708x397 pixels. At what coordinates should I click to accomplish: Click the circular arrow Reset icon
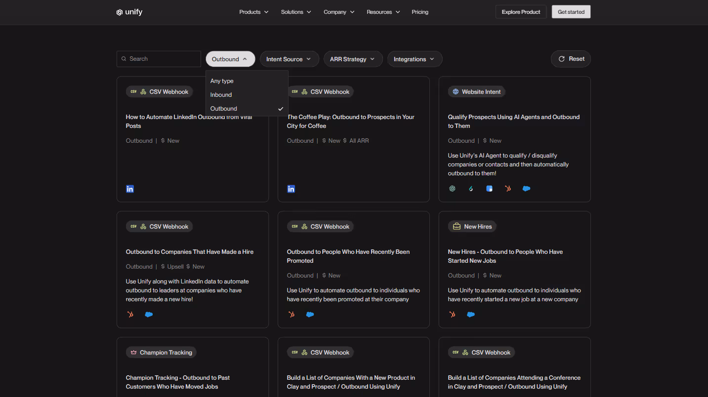point(561,59)
